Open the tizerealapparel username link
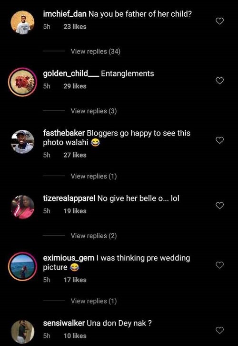The width and height of the screenshot is (238, 346). click(x=69, y=199)
